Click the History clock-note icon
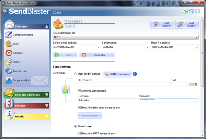 pos(9,62)
